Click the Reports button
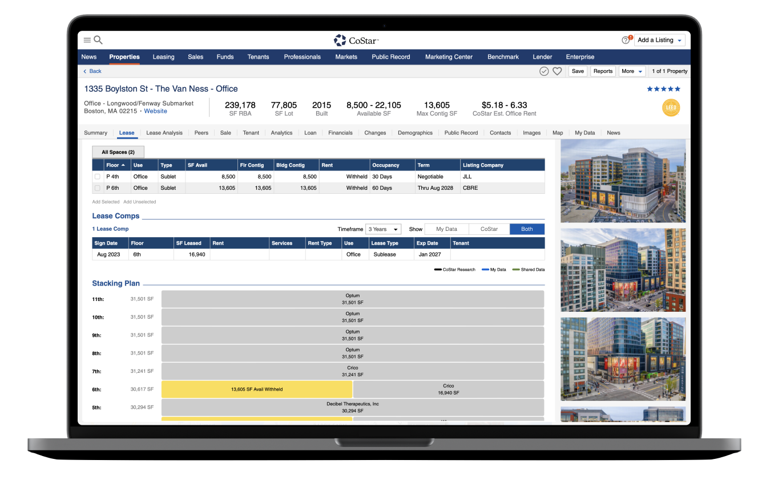This screenshot has height=480, width=774. tap(603, 71)
